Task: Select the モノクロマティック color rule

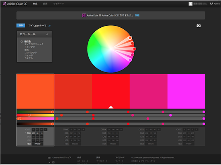Action: pyautogui.click(x=34, y=44)
